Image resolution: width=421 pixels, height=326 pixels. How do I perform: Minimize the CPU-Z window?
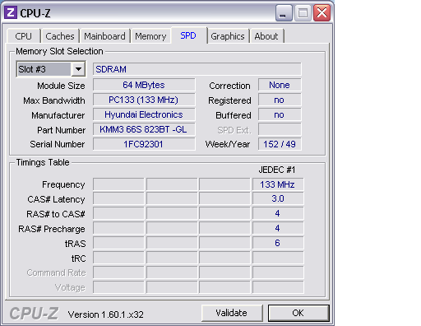pyautogui.click(x=284, y=13)
